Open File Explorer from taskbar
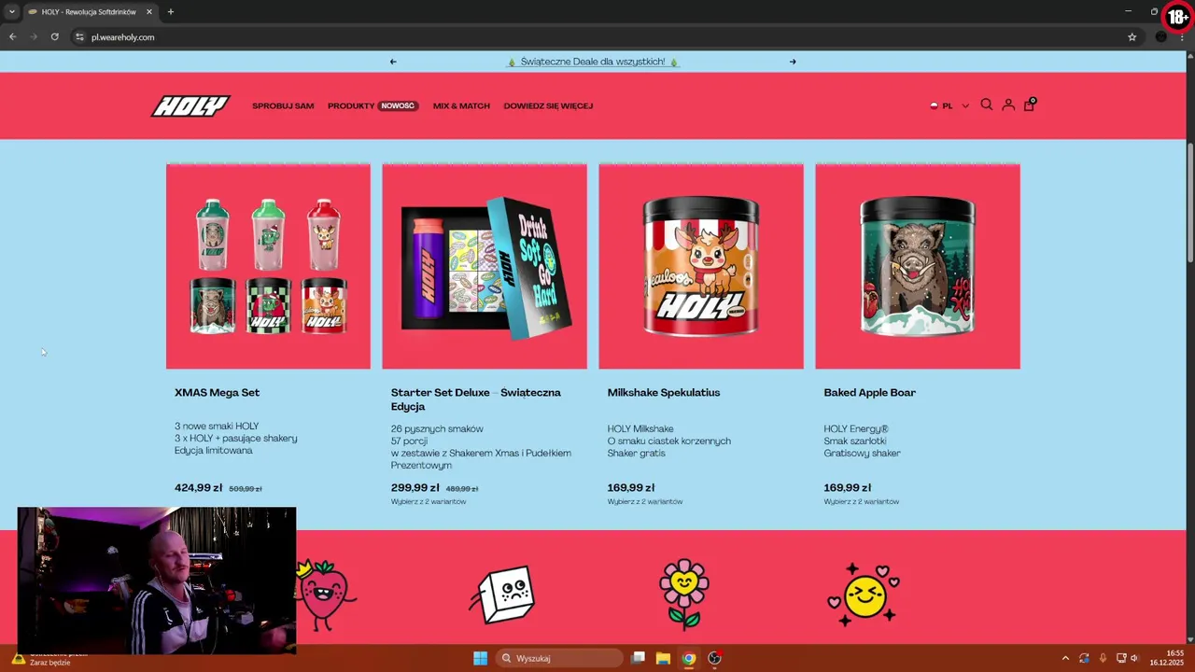 click(x=663, y=658)
